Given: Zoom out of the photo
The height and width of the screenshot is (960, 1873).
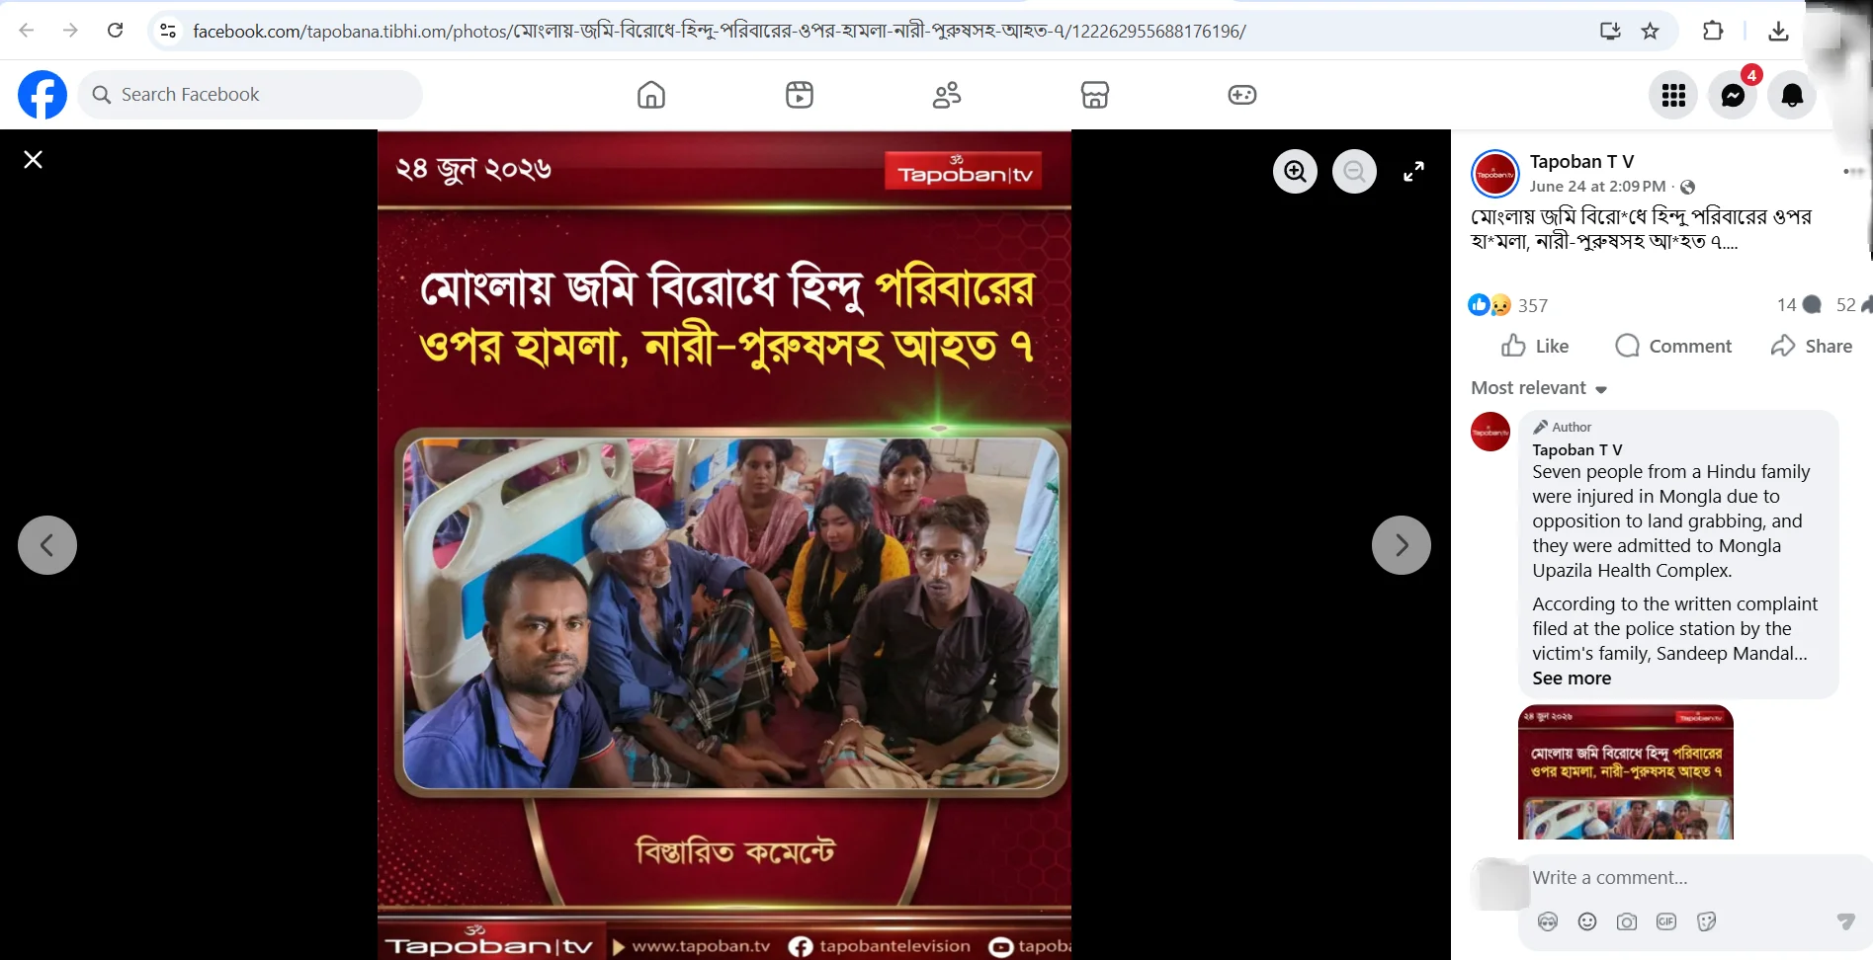Looking at the screenshot, I should coord(1354,171).
